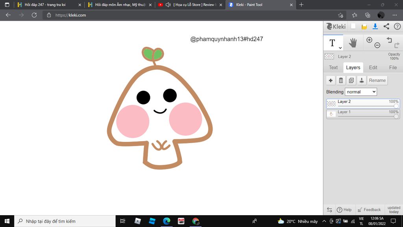Create a new blank image
The image size is (403, 227).
[353, 26]
